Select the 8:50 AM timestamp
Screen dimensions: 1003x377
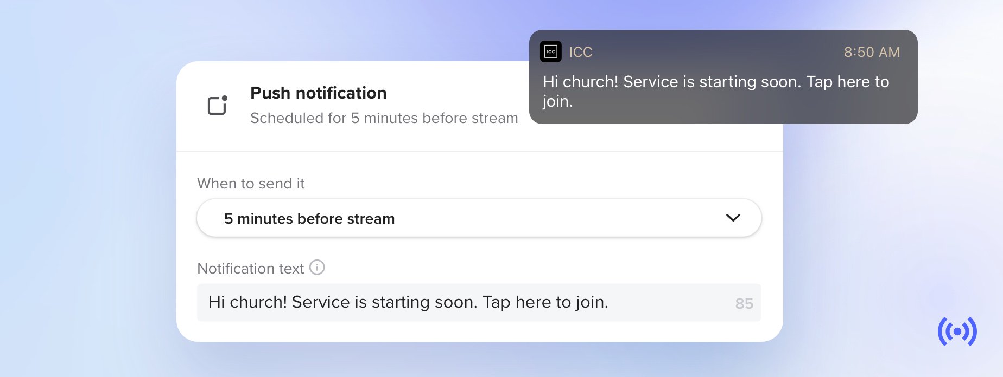click(871, 51)
